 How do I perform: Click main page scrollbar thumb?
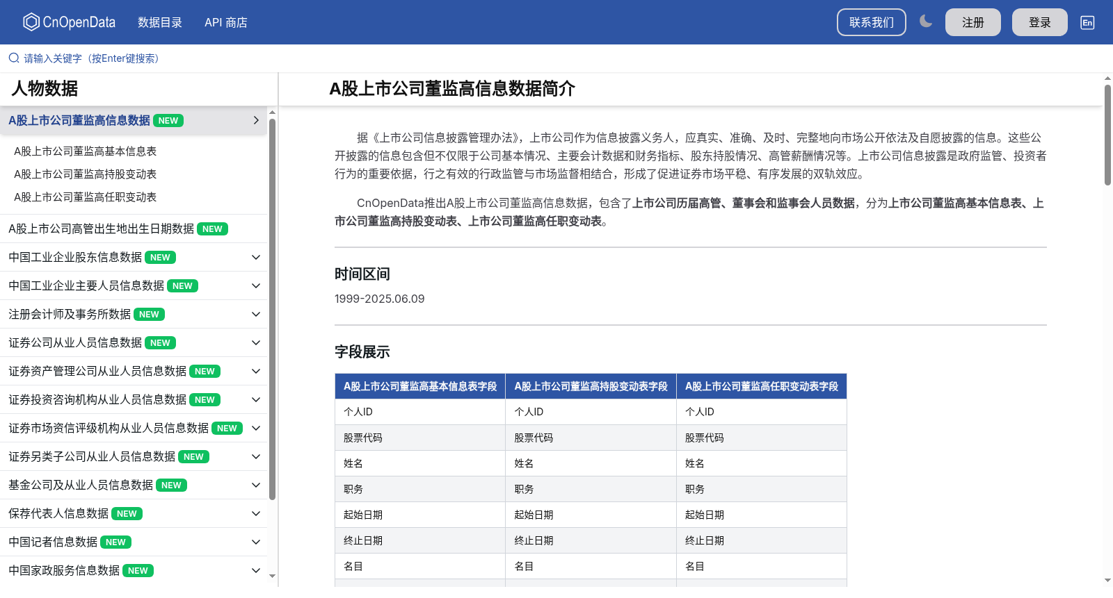click(x=1107, y=135)
